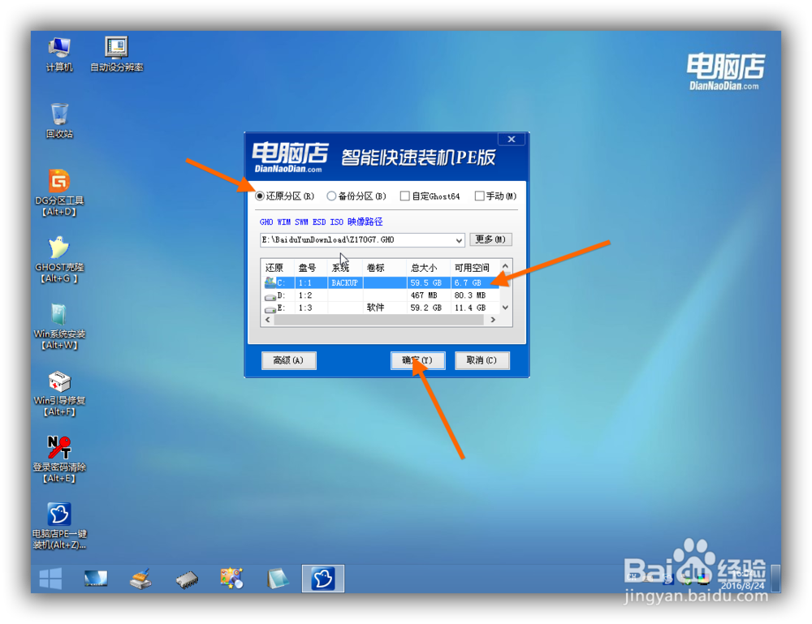
Task: Click the partition list down scroll arrow
Action: [503, 308]
